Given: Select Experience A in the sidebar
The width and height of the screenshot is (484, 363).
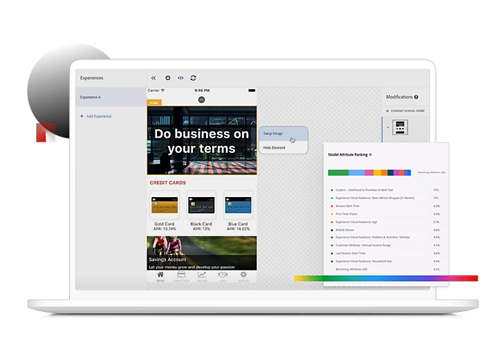Looking at the screenshot, I should (x=111, y=97).
